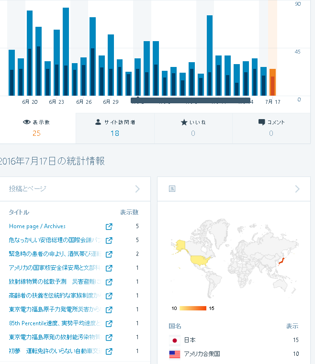Click external link icon for 高齢者の扶養 post
Viewport: 315px width, 364px height.
[109, 296]
